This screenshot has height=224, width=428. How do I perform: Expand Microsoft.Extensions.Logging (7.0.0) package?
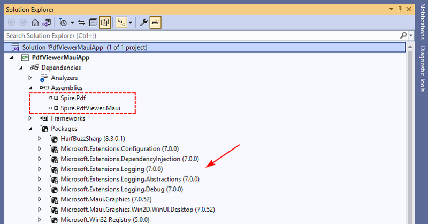[40, 169]
